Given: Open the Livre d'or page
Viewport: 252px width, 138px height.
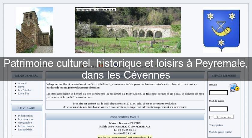Looking at the screenshot, I should point(23,94).
